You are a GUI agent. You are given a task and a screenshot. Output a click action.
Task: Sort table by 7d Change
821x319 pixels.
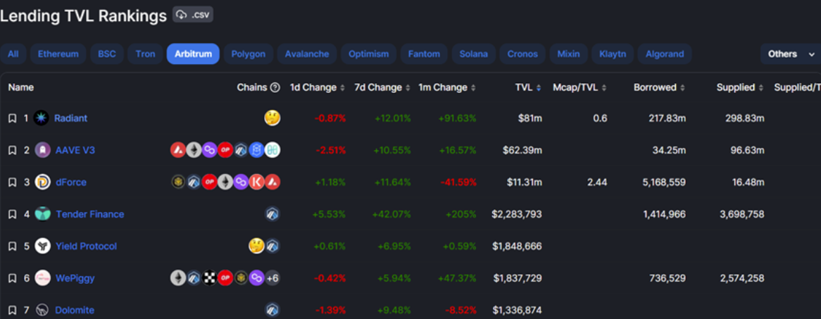click(382, 87)
